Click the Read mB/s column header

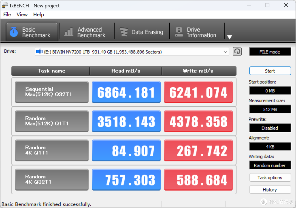coord(126,71)
